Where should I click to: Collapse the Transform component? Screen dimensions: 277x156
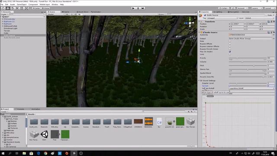coord(199,22)
